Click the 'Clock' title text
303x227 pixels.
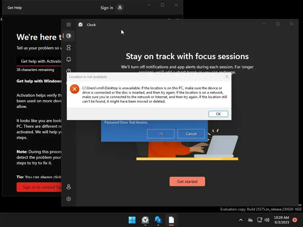point(91,25)
